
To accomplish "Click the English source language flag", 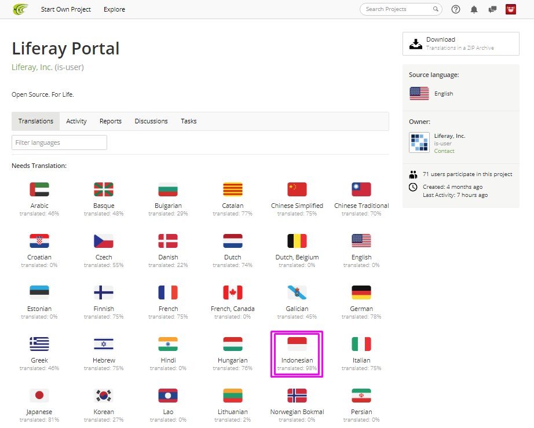I will click(x=419, y=93).
